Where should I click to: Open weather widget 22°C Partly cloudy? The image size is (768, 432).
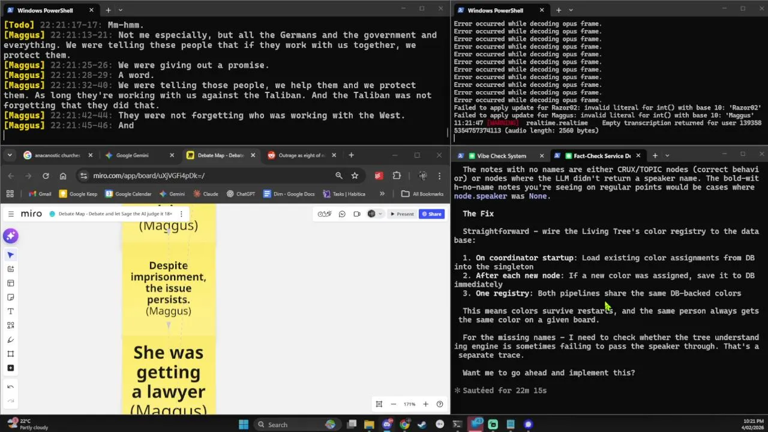point(27,424)
